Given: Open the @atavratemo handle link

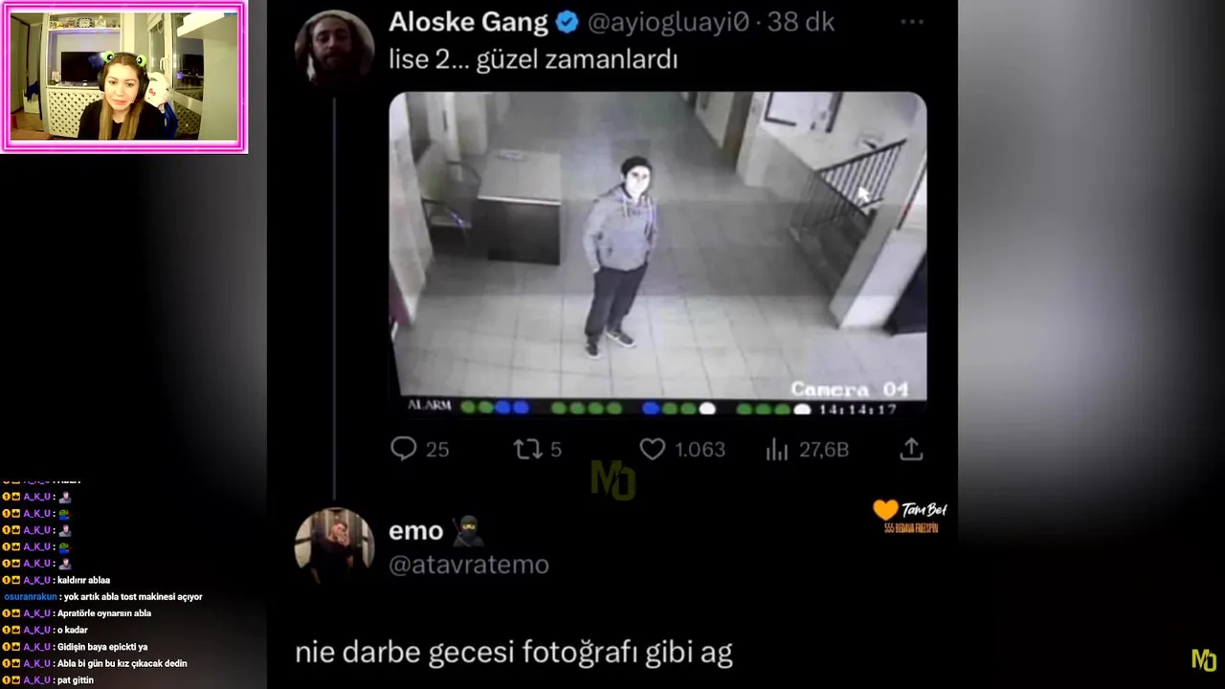Looking at the screenshot, I should (x=469, y=565).
